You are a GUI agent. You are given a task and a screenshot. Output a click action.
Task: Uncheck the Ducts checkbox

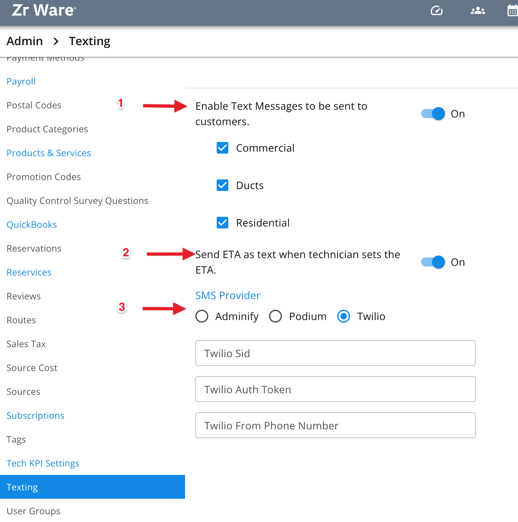223,185
